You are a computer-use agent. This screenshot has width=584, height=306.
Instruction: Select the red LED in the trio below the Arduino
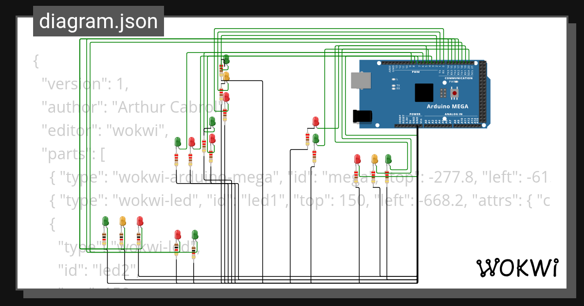point(357,158)
